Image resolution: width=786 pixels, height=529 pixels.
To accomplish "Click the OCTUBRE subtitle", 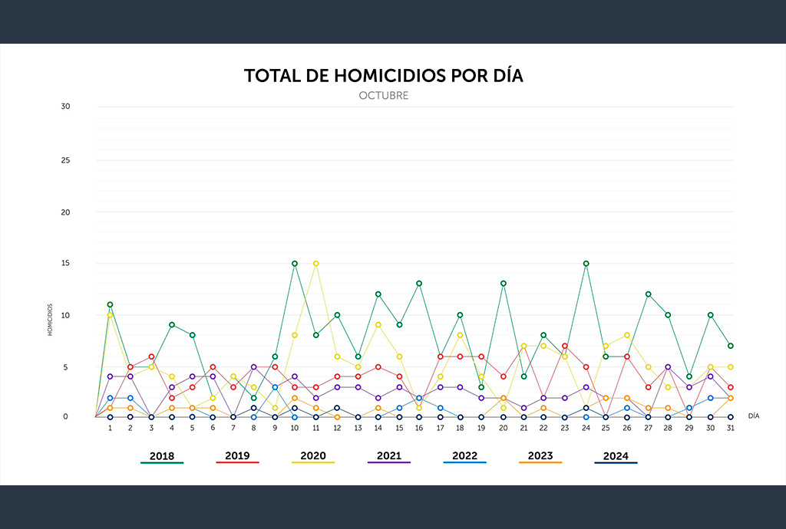I will (384, 96).
